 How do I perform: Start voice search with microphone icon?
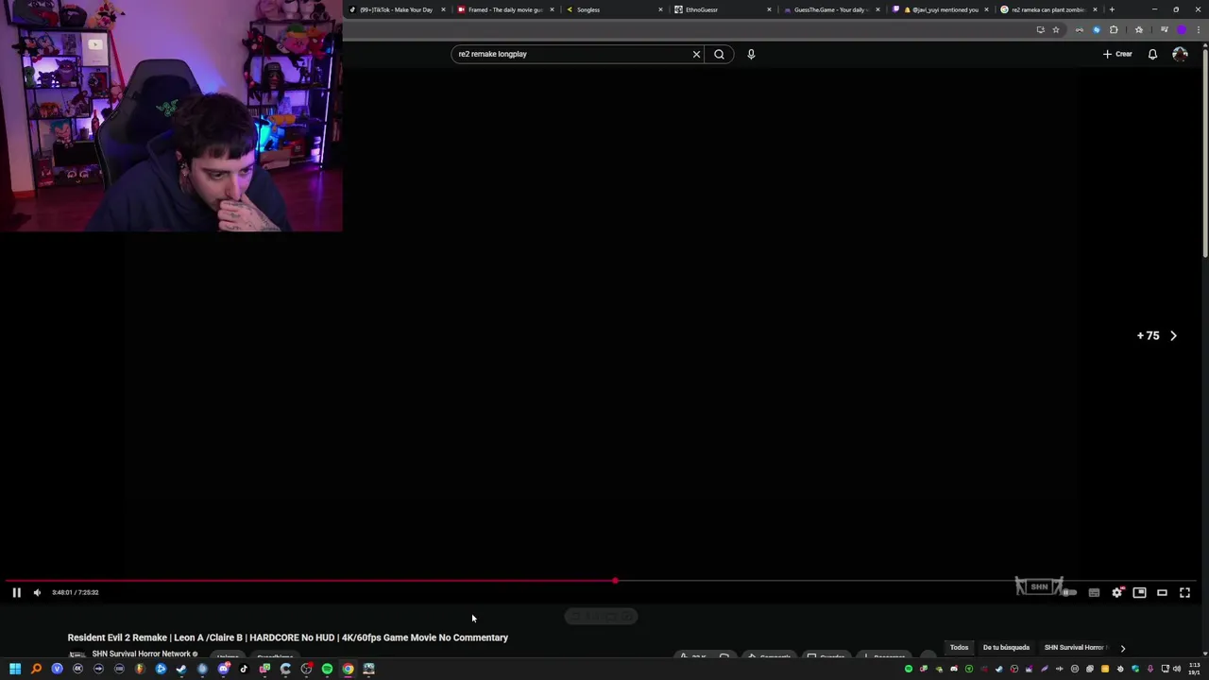751,54
